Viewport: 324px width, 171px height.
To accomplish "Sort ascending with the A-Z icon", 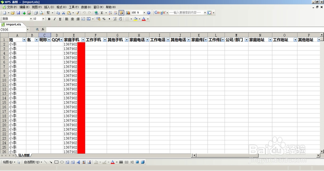I will (110, 13).
